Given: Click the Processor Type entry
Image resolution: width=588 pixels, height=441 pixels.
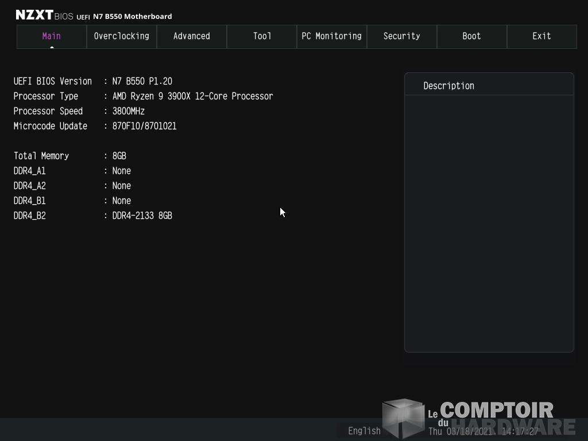Looking at the screenshot, I should pyautogui.click(x=143, y=96).
